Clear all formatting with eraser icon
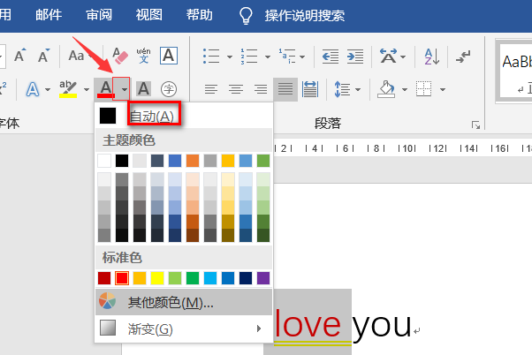This screenshot has width=532, height=355. (120, 56)
